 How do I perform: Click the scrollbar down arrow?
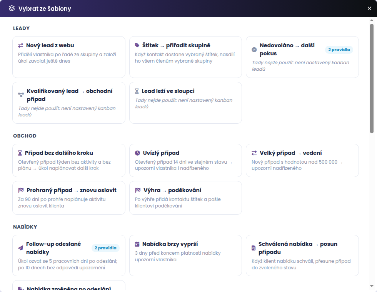pos(372,286)
